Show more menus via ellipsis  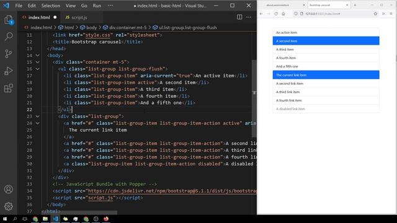(110, 6)
